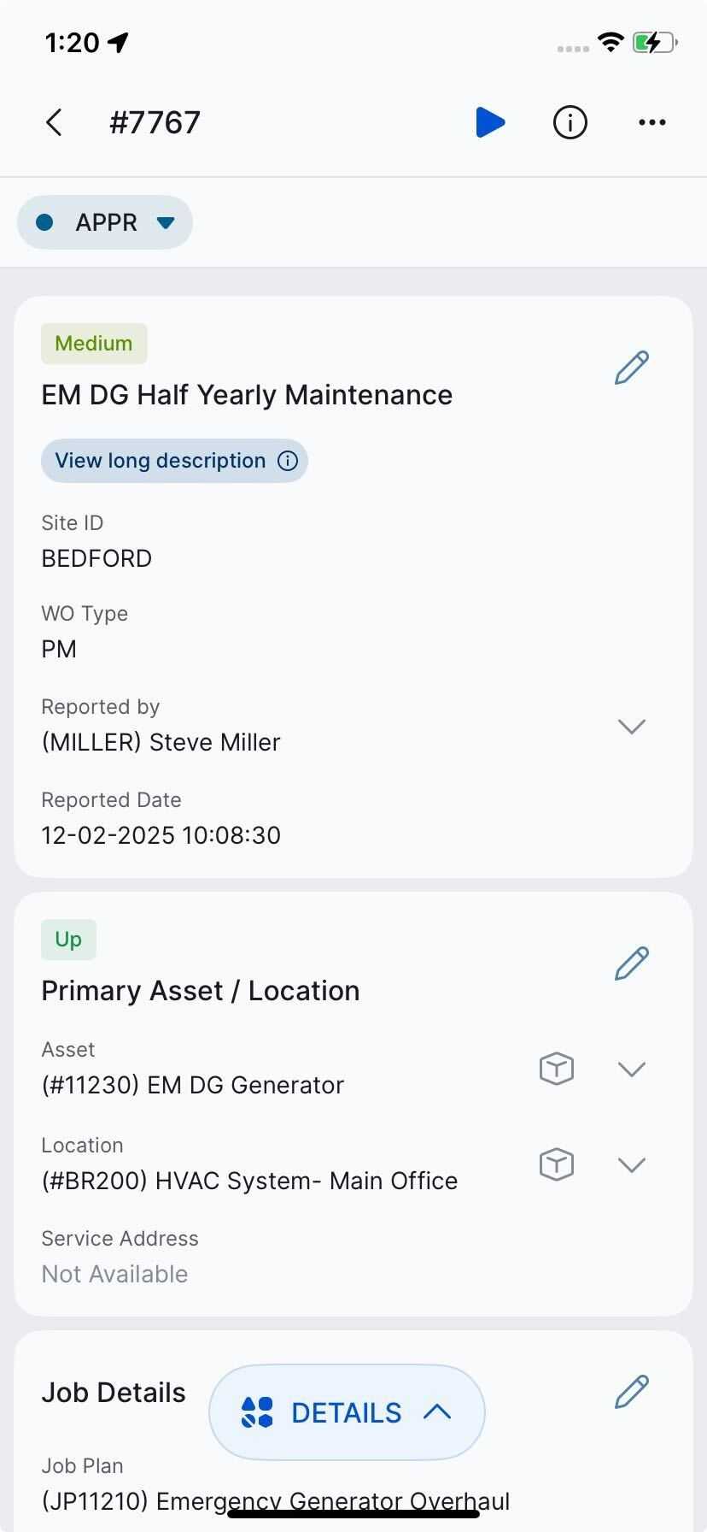Tap the back arrow beside #7767

point(54,122)
